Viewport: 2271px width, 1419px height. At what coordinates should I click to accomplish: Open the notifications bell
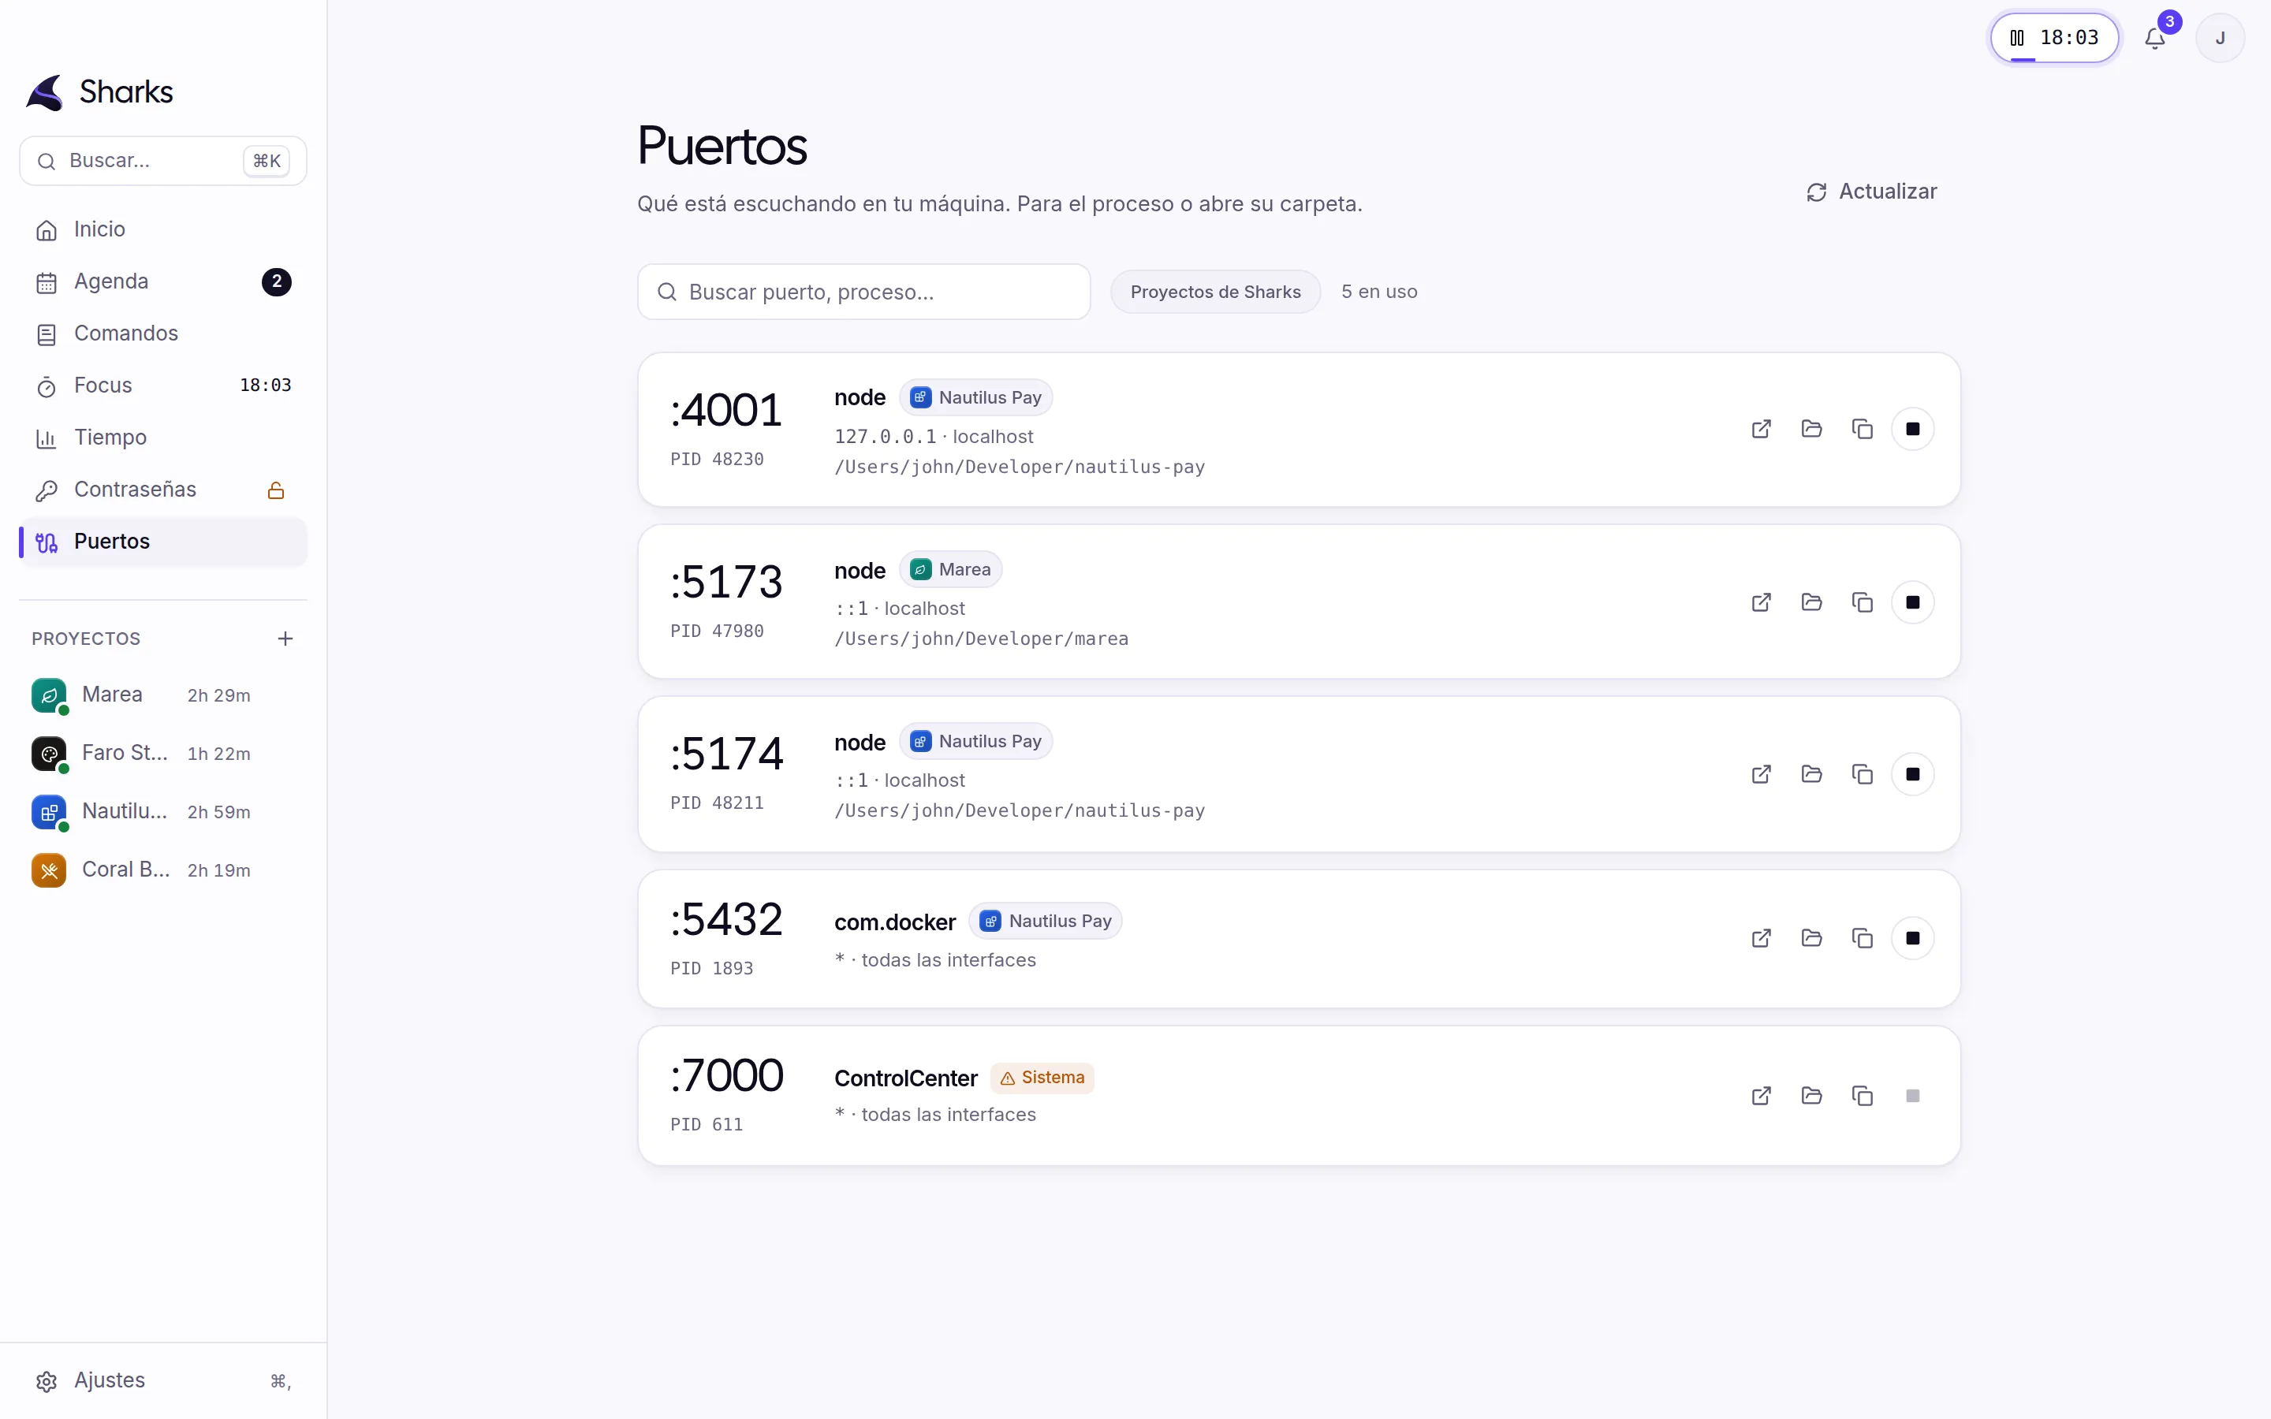point(2156,38)
